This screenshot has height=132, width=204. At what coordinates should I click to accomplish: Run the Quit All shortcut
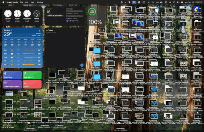pyautogui.click(x=32, y=84)
